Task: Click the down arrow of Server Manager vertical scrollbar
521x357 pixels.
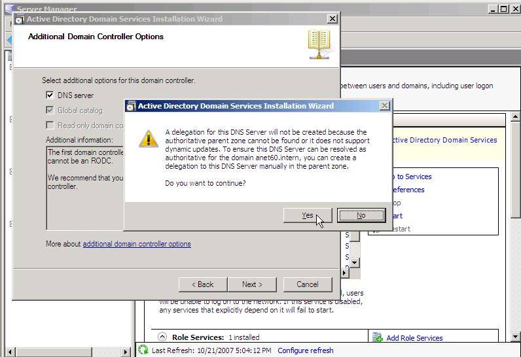Action: (515, 337)
